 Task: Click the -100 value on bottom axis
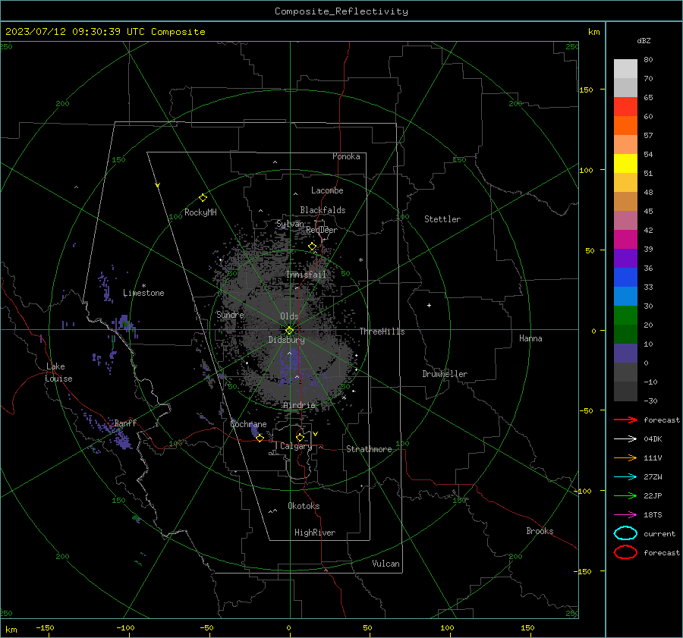pyautogui.click(x=125, y=627)
